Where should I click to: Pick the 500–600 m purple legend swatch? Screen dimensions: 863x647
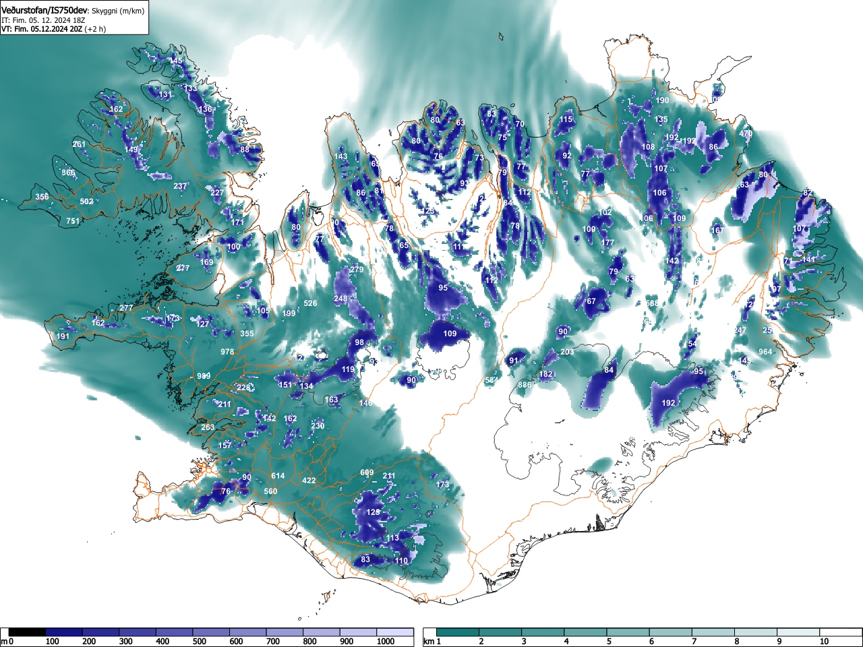click(x=211, y=632)
